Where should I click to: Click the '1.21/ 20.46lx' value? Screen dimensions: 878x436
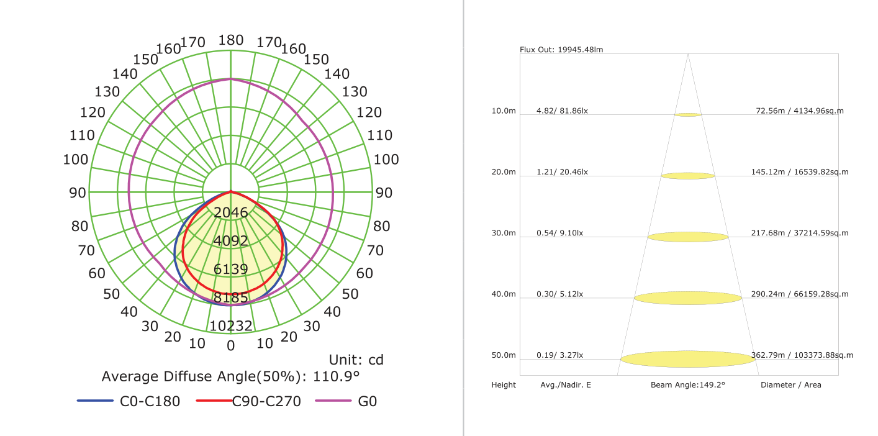point(562,171)
